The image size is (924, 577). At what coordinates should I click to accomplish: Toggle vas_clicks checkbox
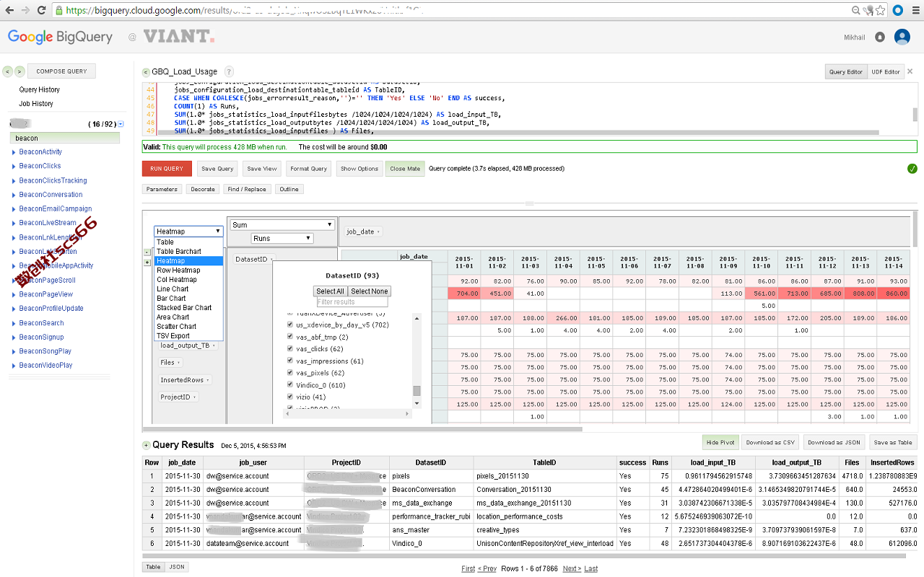point(290,349)
